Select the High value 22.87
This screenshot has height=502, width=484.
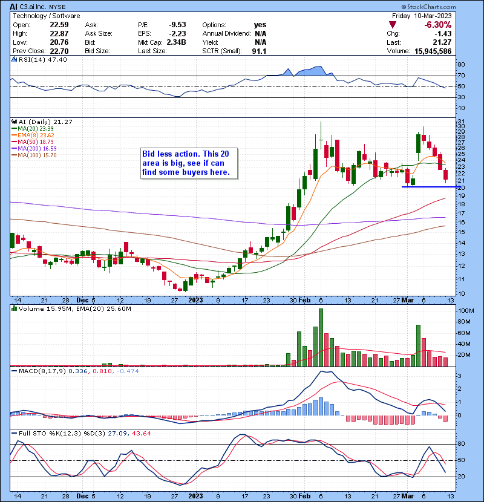(x=59, y=34)
